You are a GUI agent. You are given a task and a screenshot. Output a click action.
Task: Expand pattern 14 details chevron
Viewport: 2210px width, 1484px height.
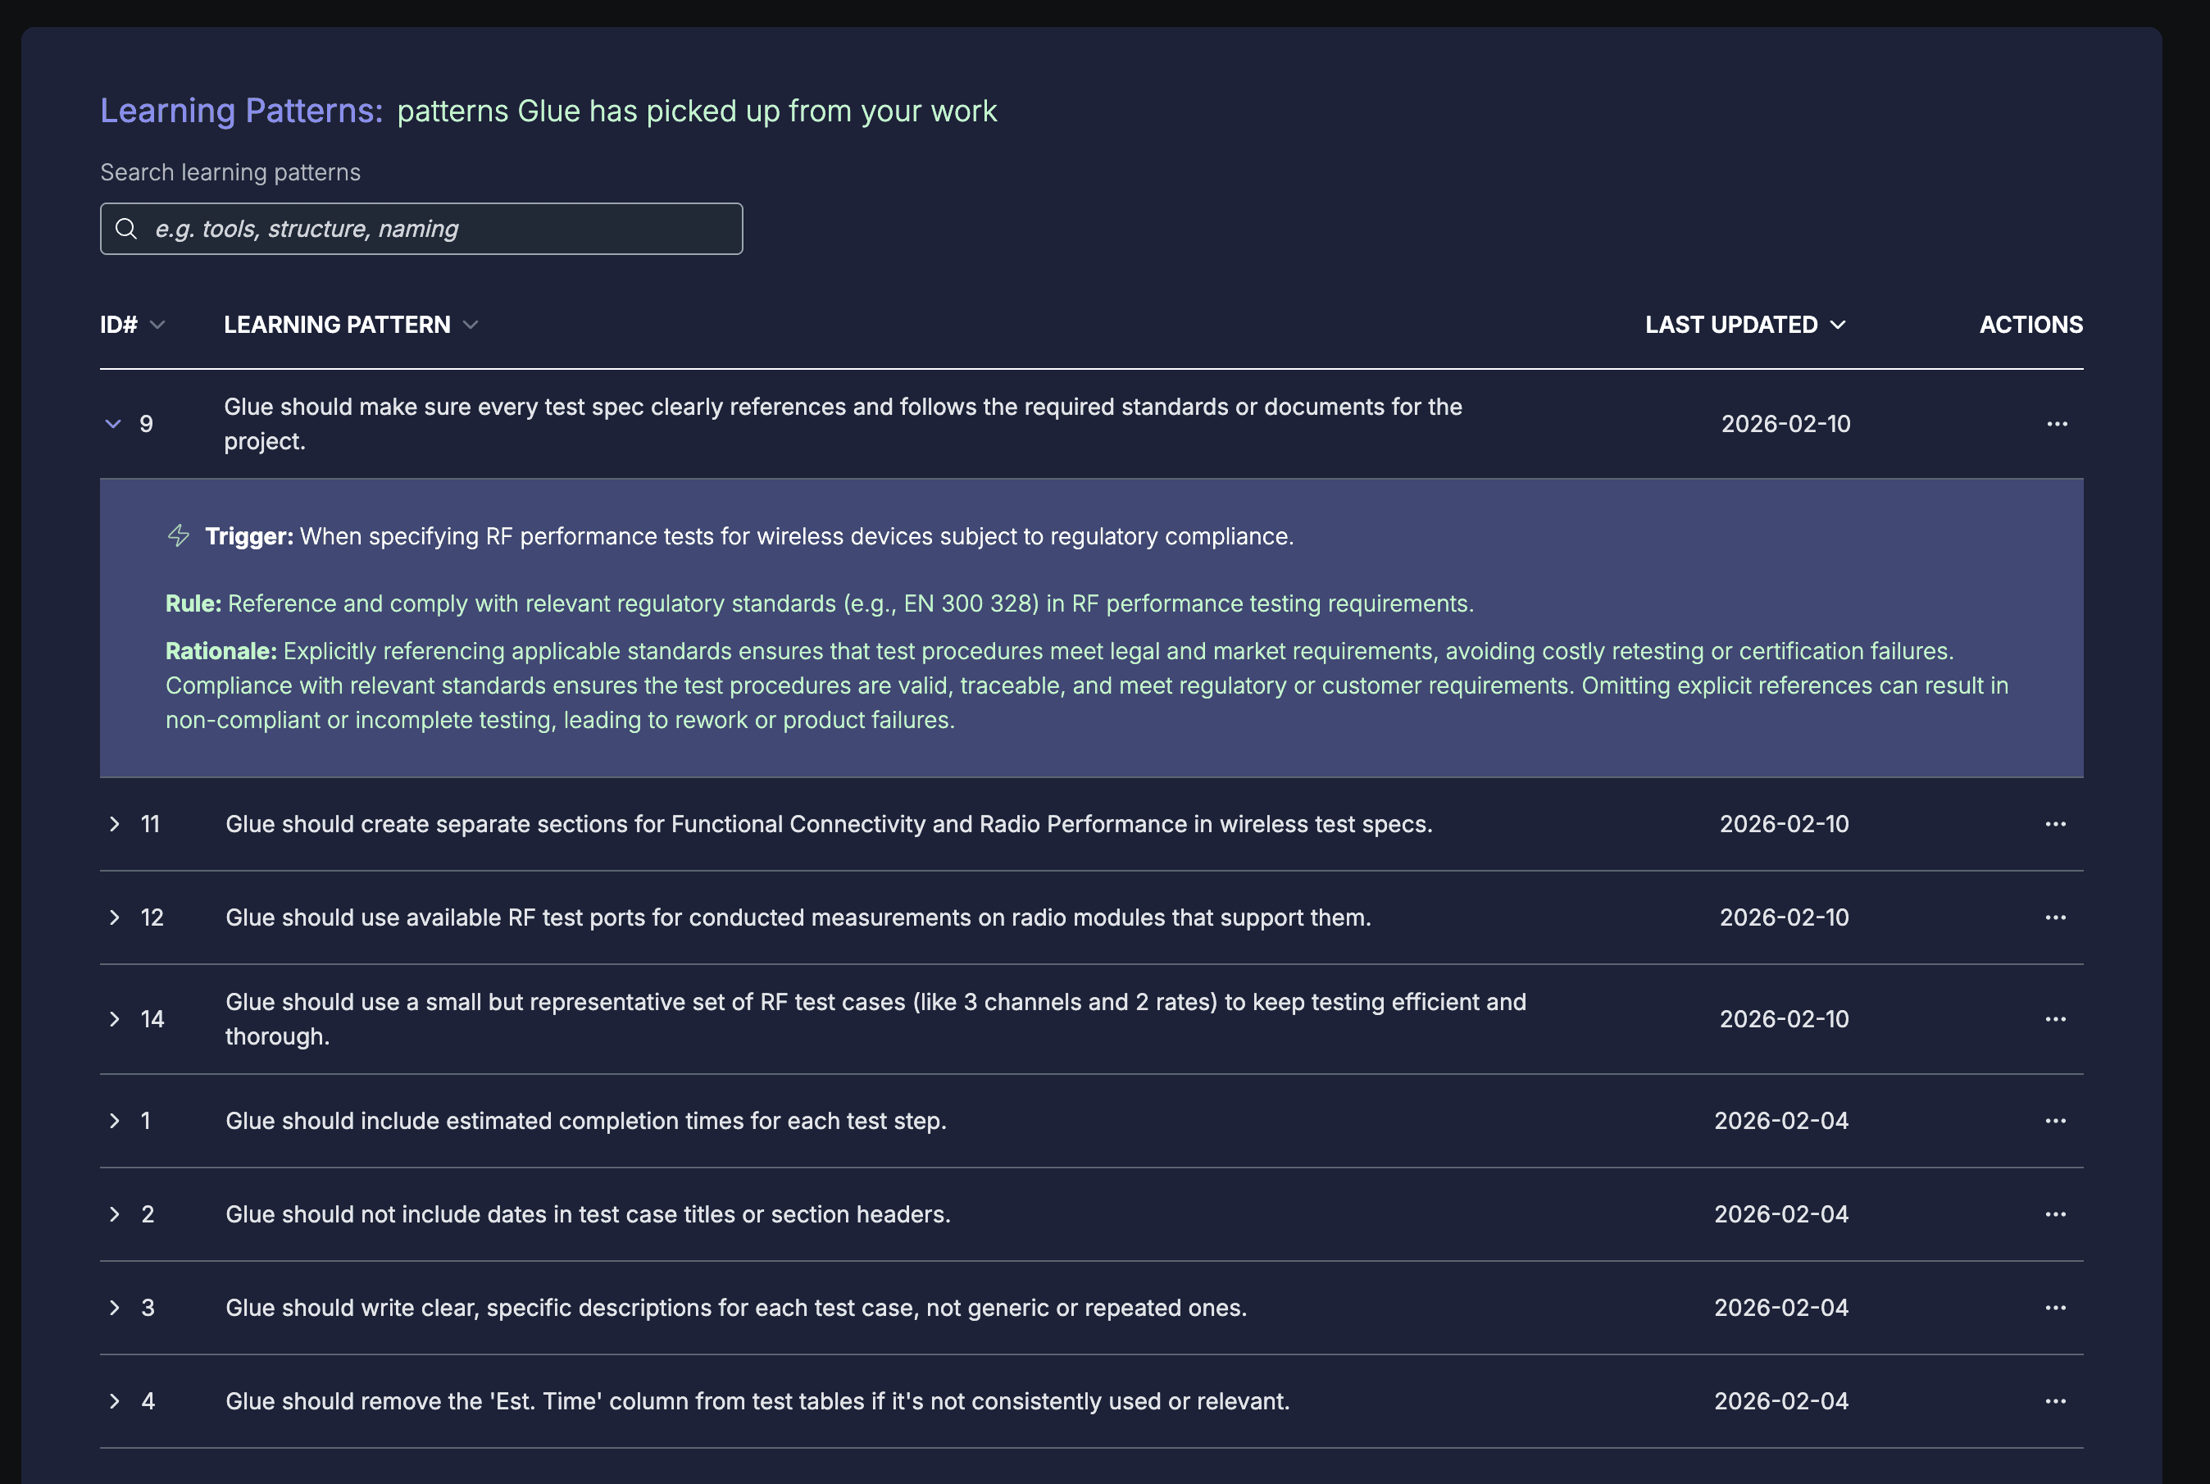point(115,1019)
